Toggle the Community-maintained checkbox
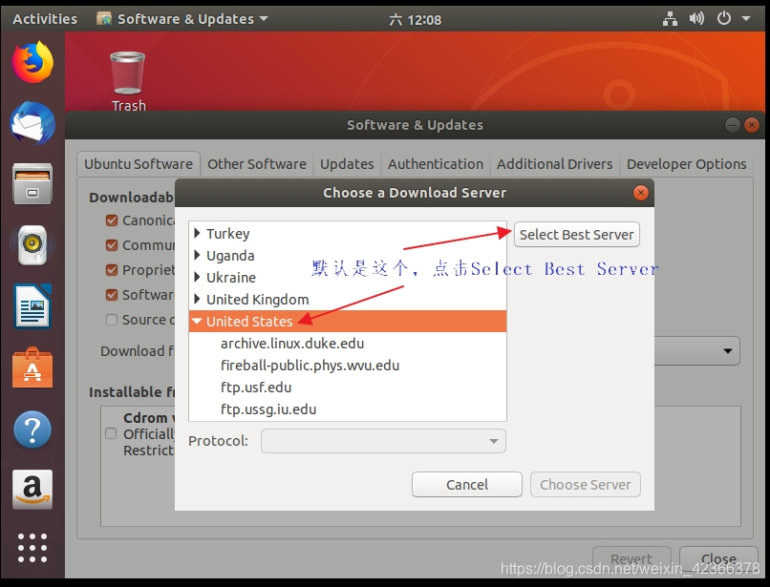Screen dimensions: 770x587 point(112,245)
